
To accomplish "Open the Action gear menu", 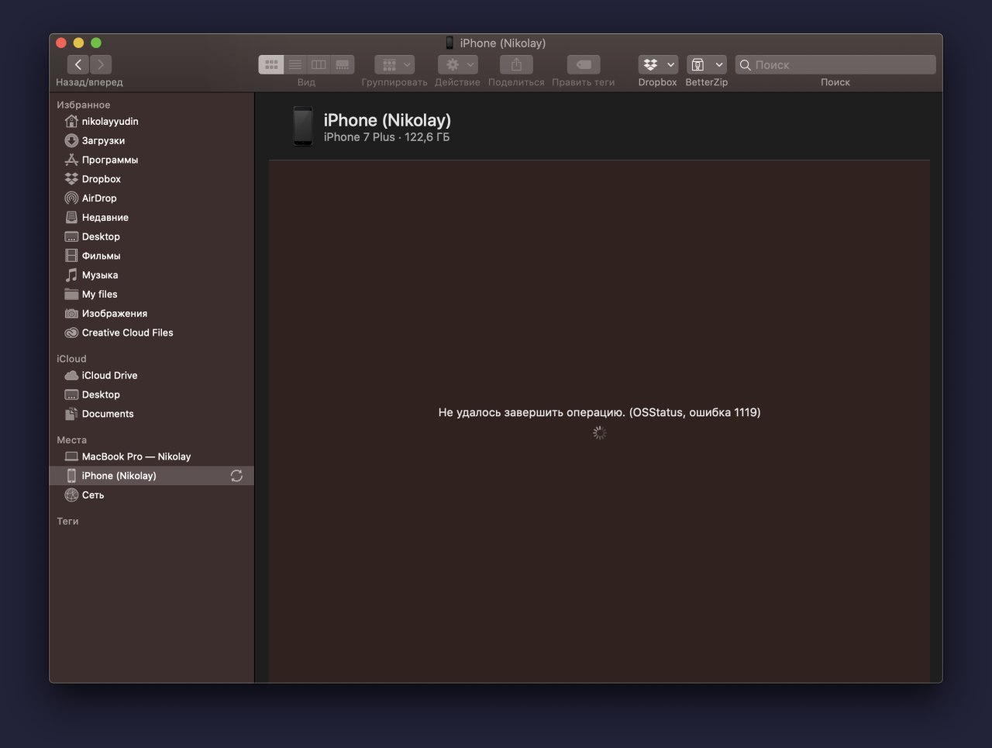I will pyautogui.click(x=457, y=64).
